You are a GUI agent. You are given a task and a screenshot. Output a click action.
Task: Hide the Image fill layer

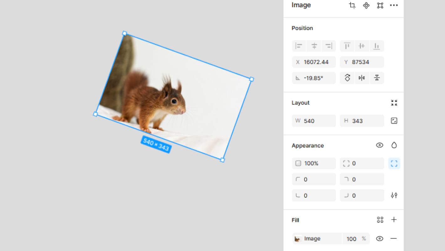[x=380, y=239]
